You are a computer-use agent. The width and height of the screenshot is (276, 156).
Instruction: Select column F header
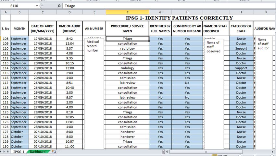[127, 12]
